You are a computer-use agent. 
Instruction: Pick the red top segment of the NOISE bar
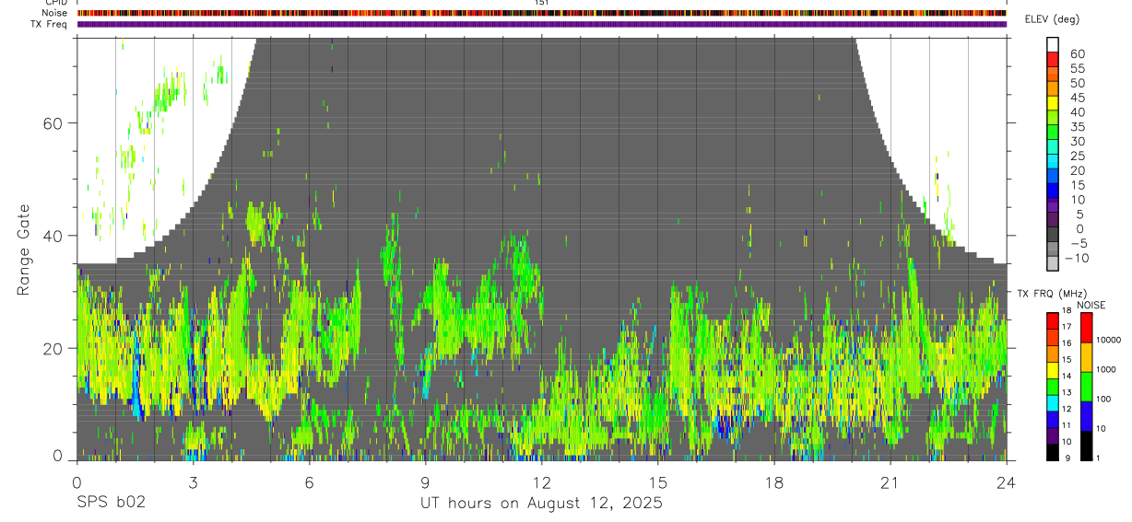point(1085,328)
